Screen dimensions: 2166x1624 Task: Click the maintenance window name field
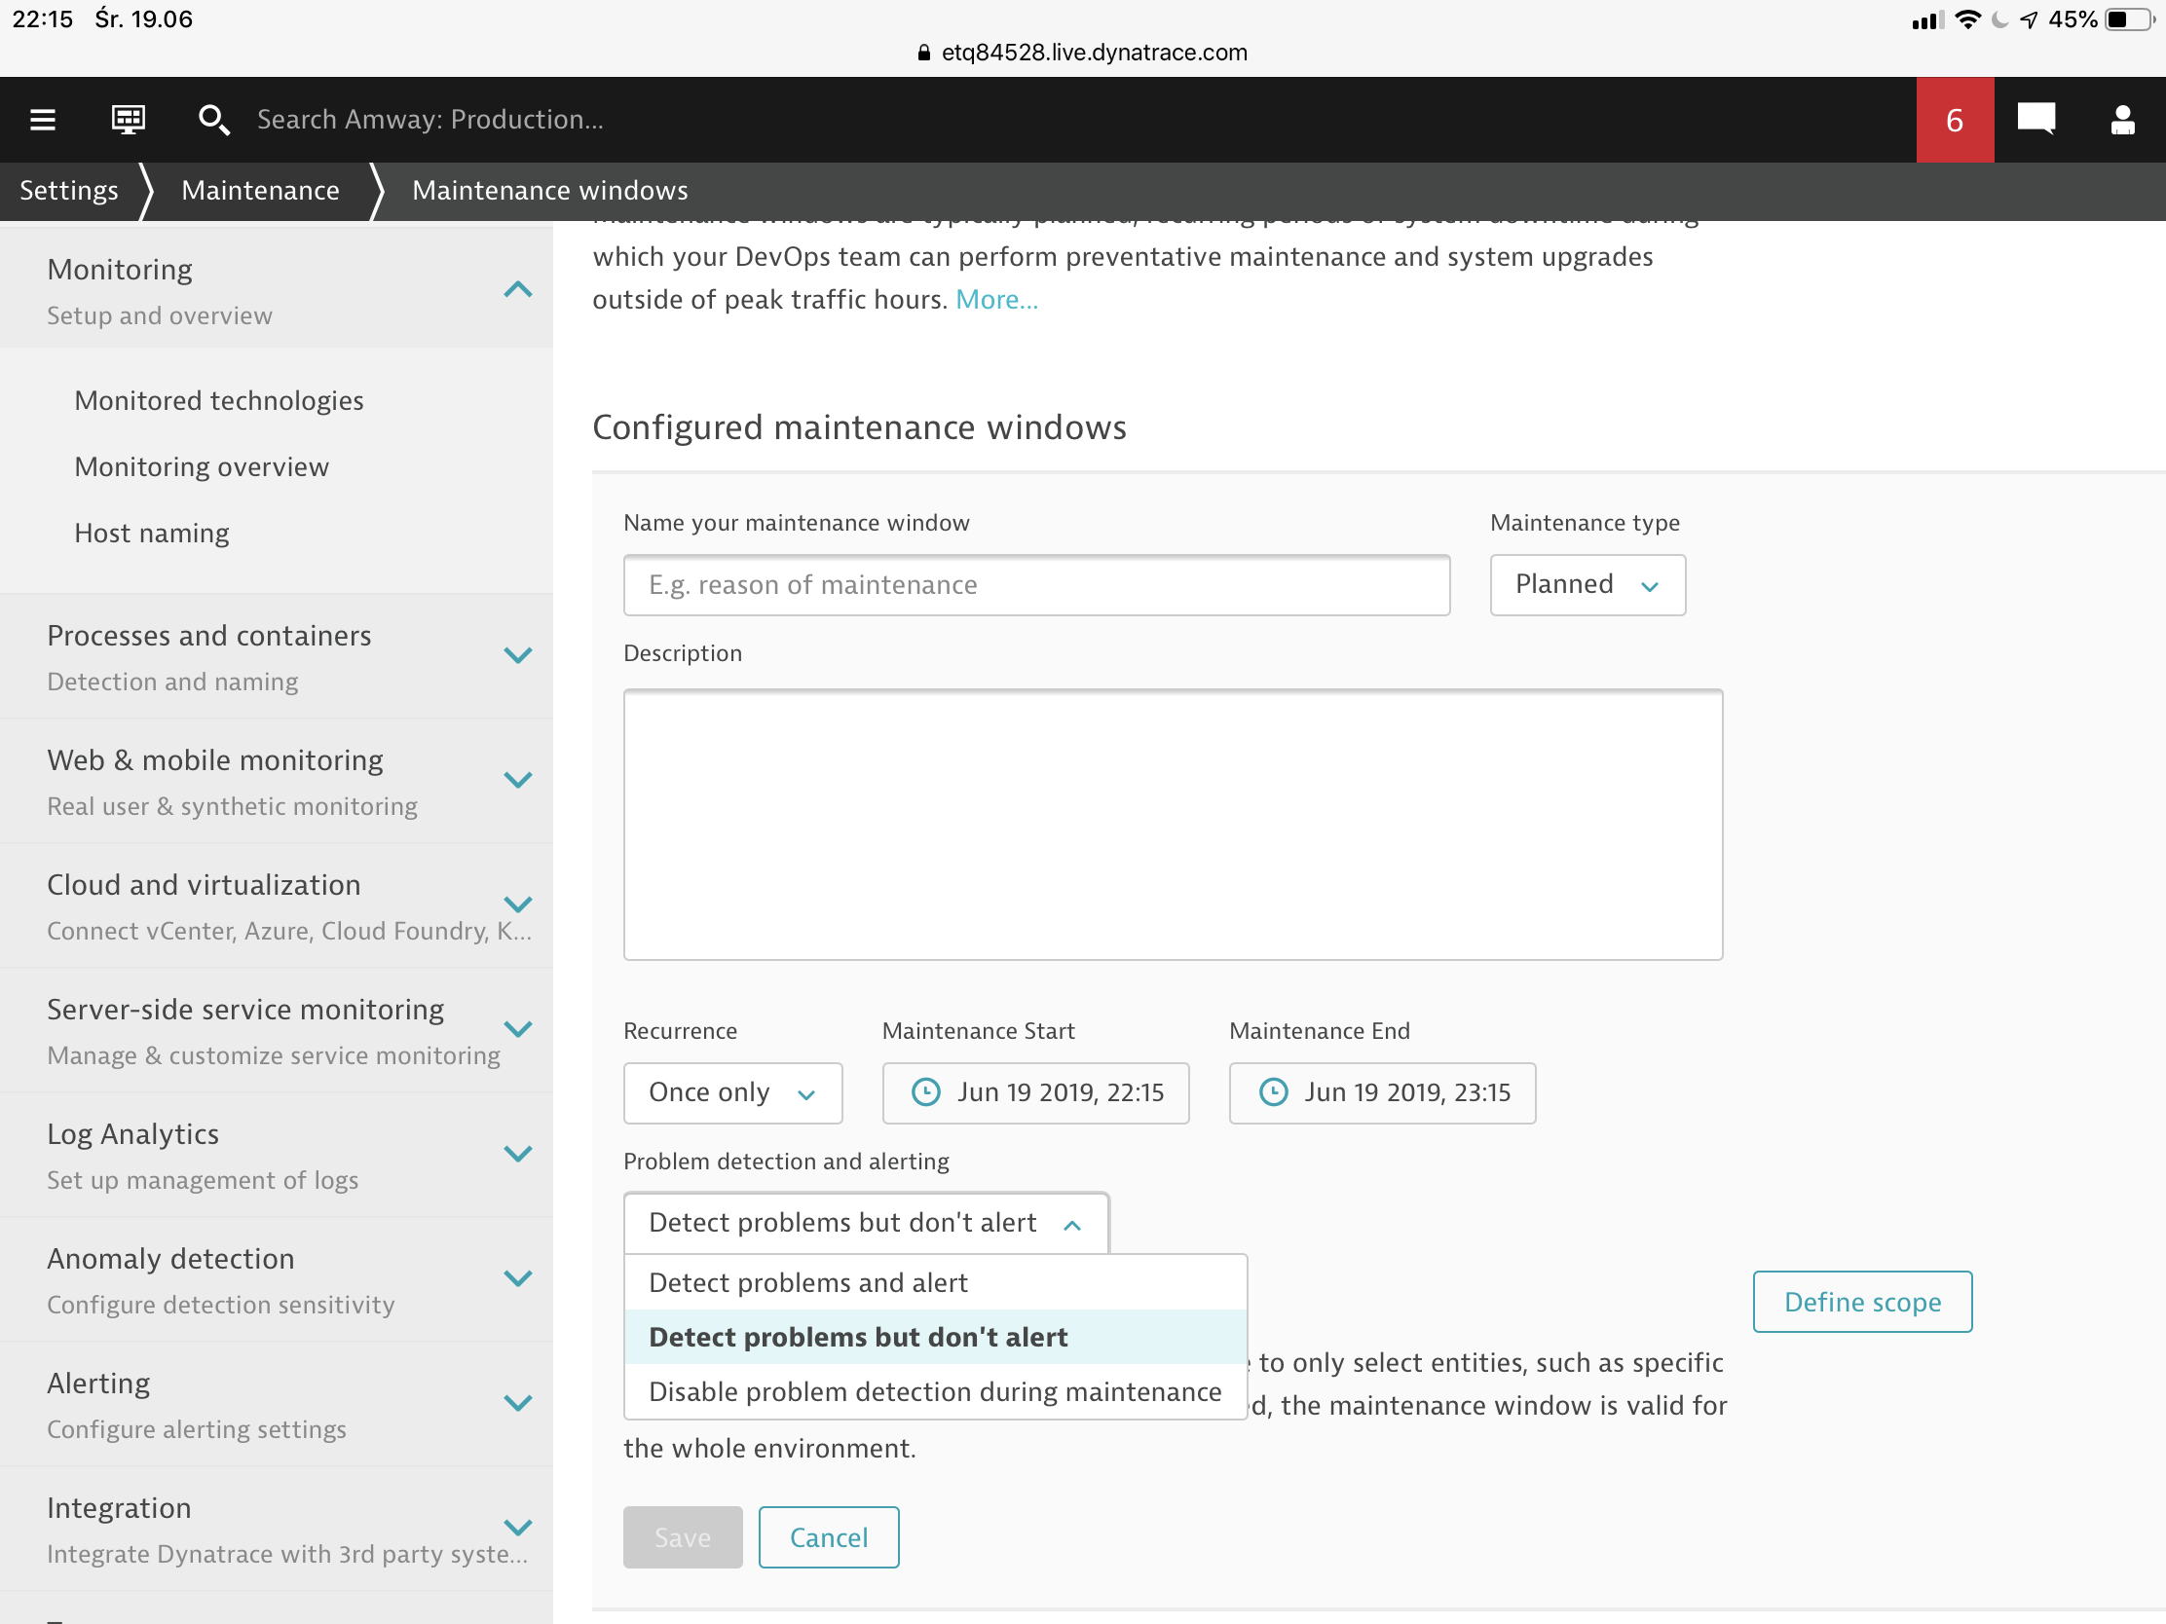point(1036,585)
